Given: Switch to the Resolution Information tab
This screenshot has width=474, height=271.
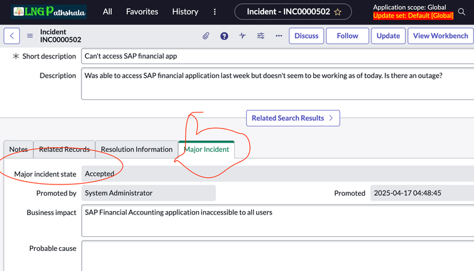Looking at the screenshot, I should [x=137, y=149].
